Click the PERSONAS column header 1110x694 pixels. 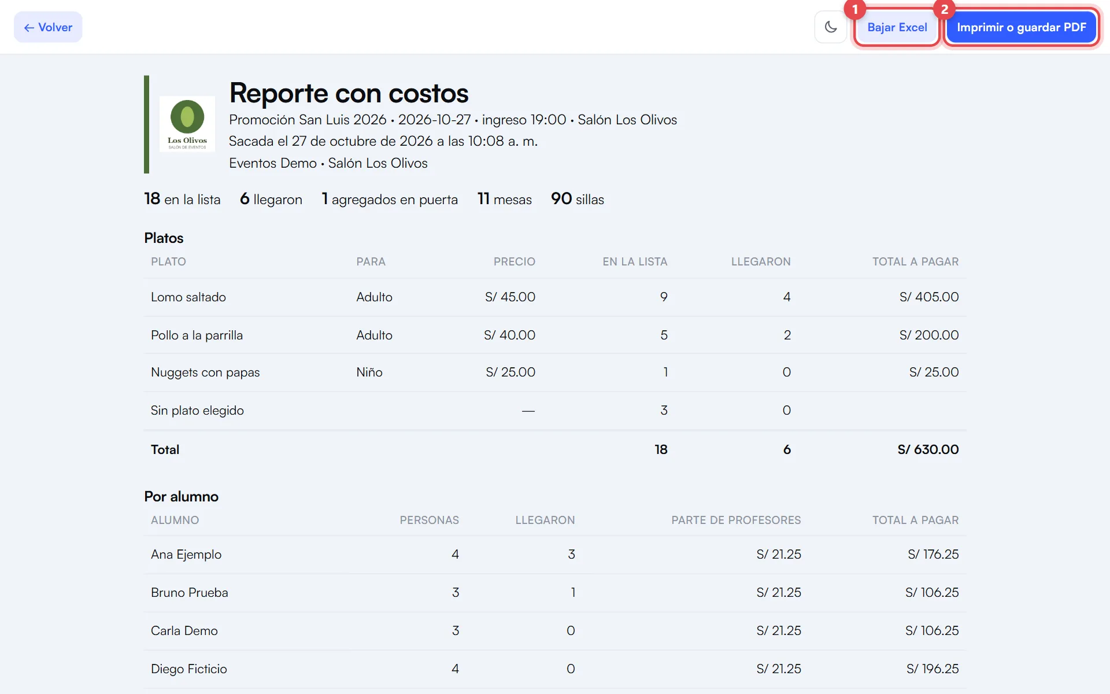pyautogui.click(x=429, y=520)
